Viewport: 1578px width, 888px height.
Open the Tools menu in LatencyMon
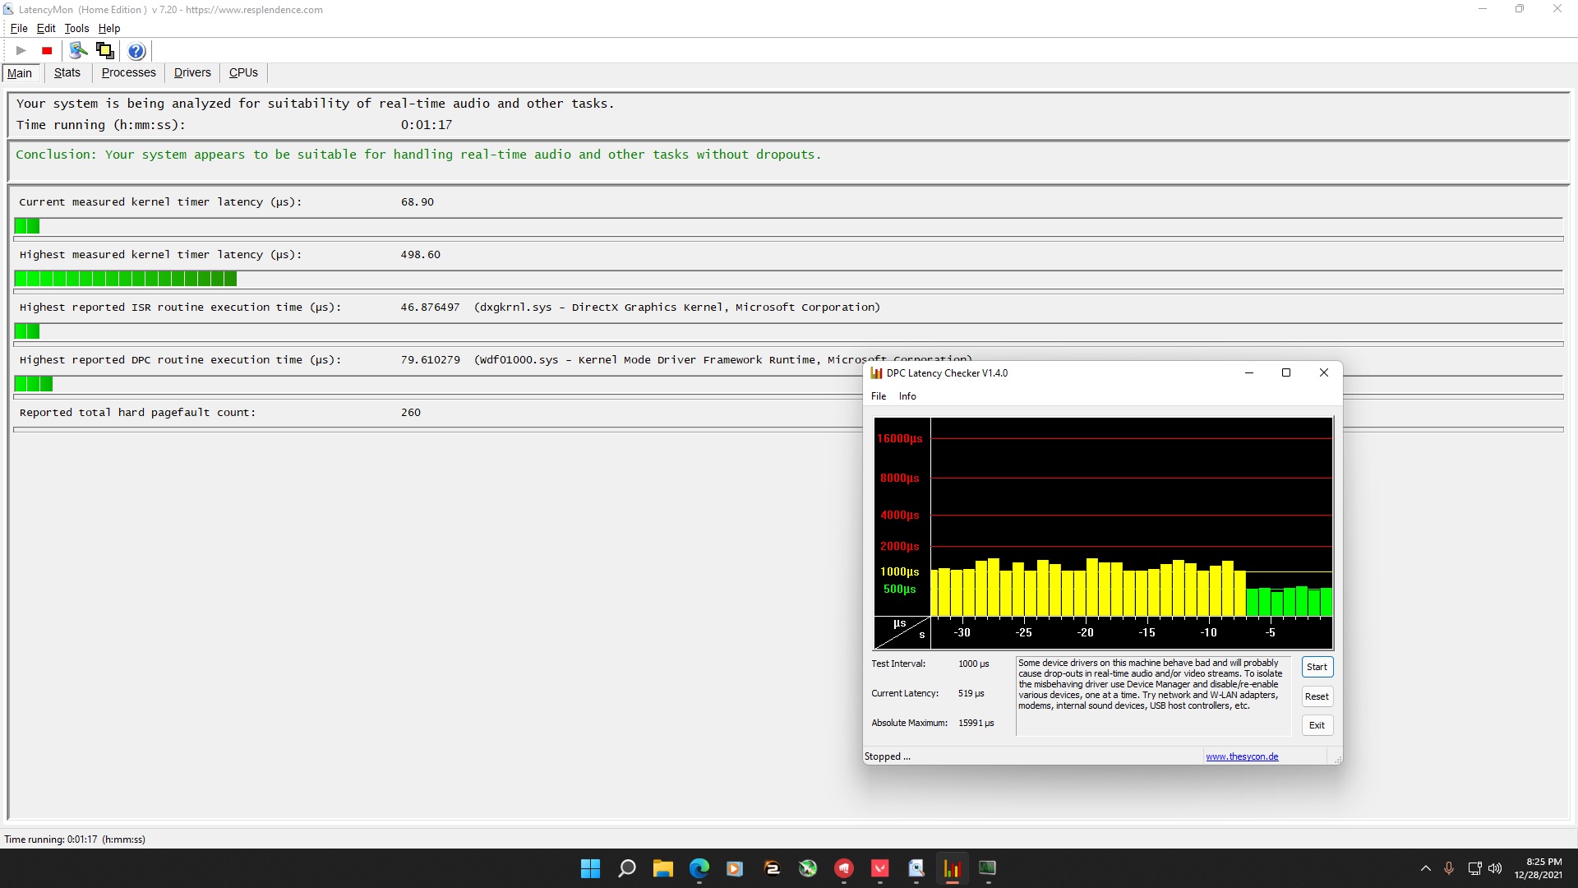pyautogui.click(x=76, y=28)
